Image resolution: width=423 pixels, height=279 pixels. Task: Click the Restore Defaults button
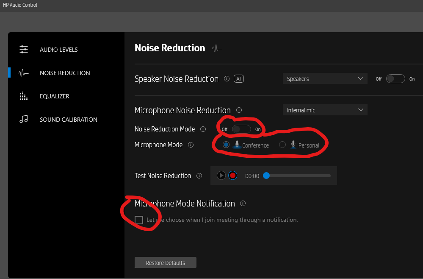[x=165, y=263]
